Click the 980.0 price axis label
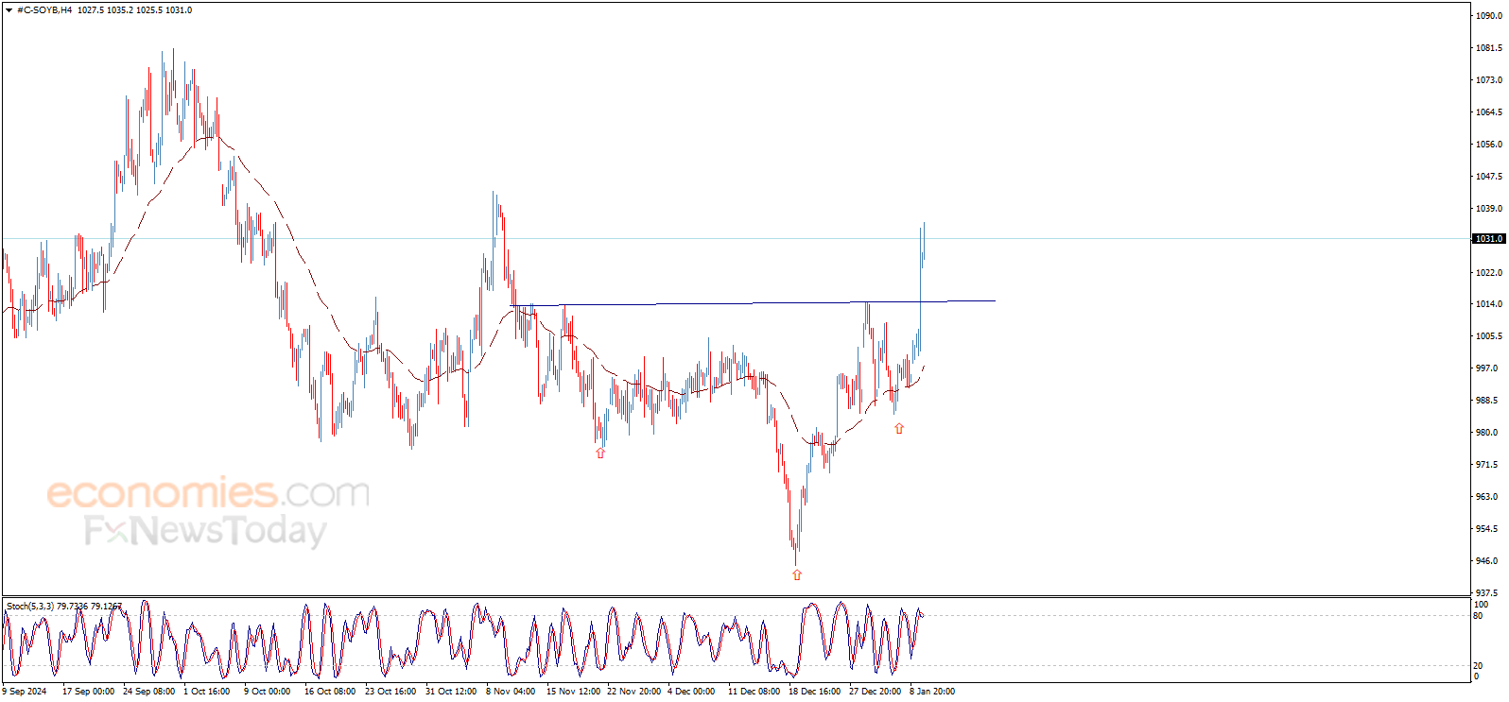 click(1486, 433)
